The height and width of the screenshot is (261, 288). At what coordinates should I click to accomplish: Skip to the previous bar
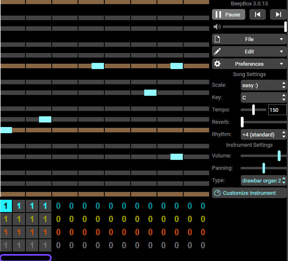pyautogui.click(x=257, y=14)
